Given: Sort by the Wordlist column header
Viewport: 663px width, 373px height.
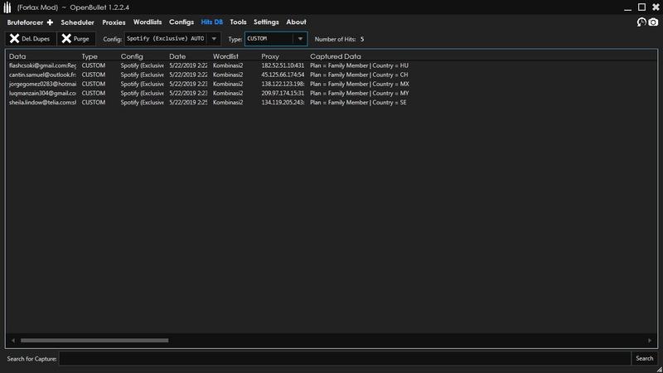Looking at the screenshot, I should click(x=225, y=56).
